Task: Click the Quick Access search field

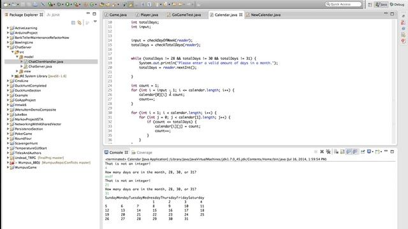Action: click(x=344, y=4)
